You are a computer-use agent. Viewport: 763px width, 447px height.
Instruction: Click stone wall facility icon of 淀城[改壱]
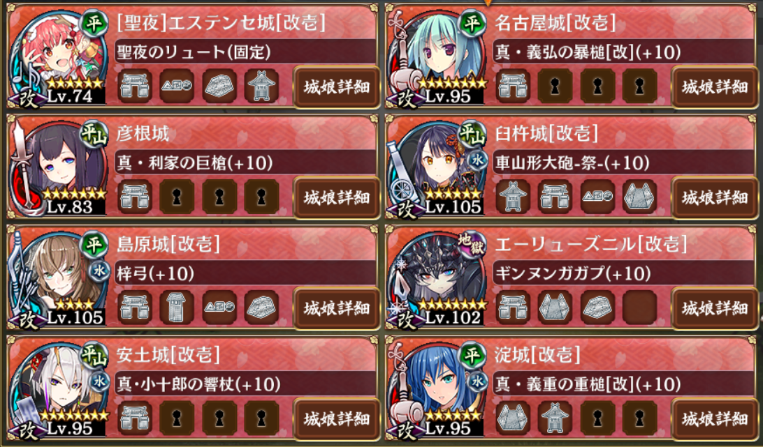coord(513,419)
